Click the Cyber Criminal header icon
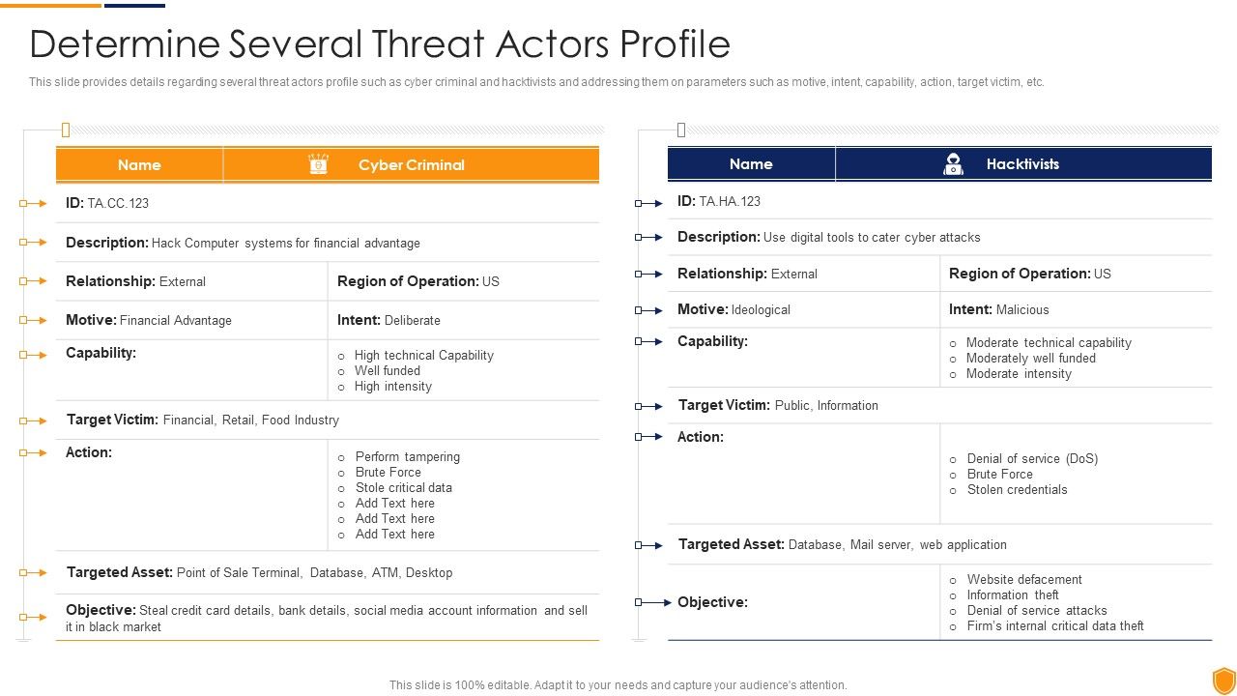Viewport: 1237px width, 696px height. [318, 164]
